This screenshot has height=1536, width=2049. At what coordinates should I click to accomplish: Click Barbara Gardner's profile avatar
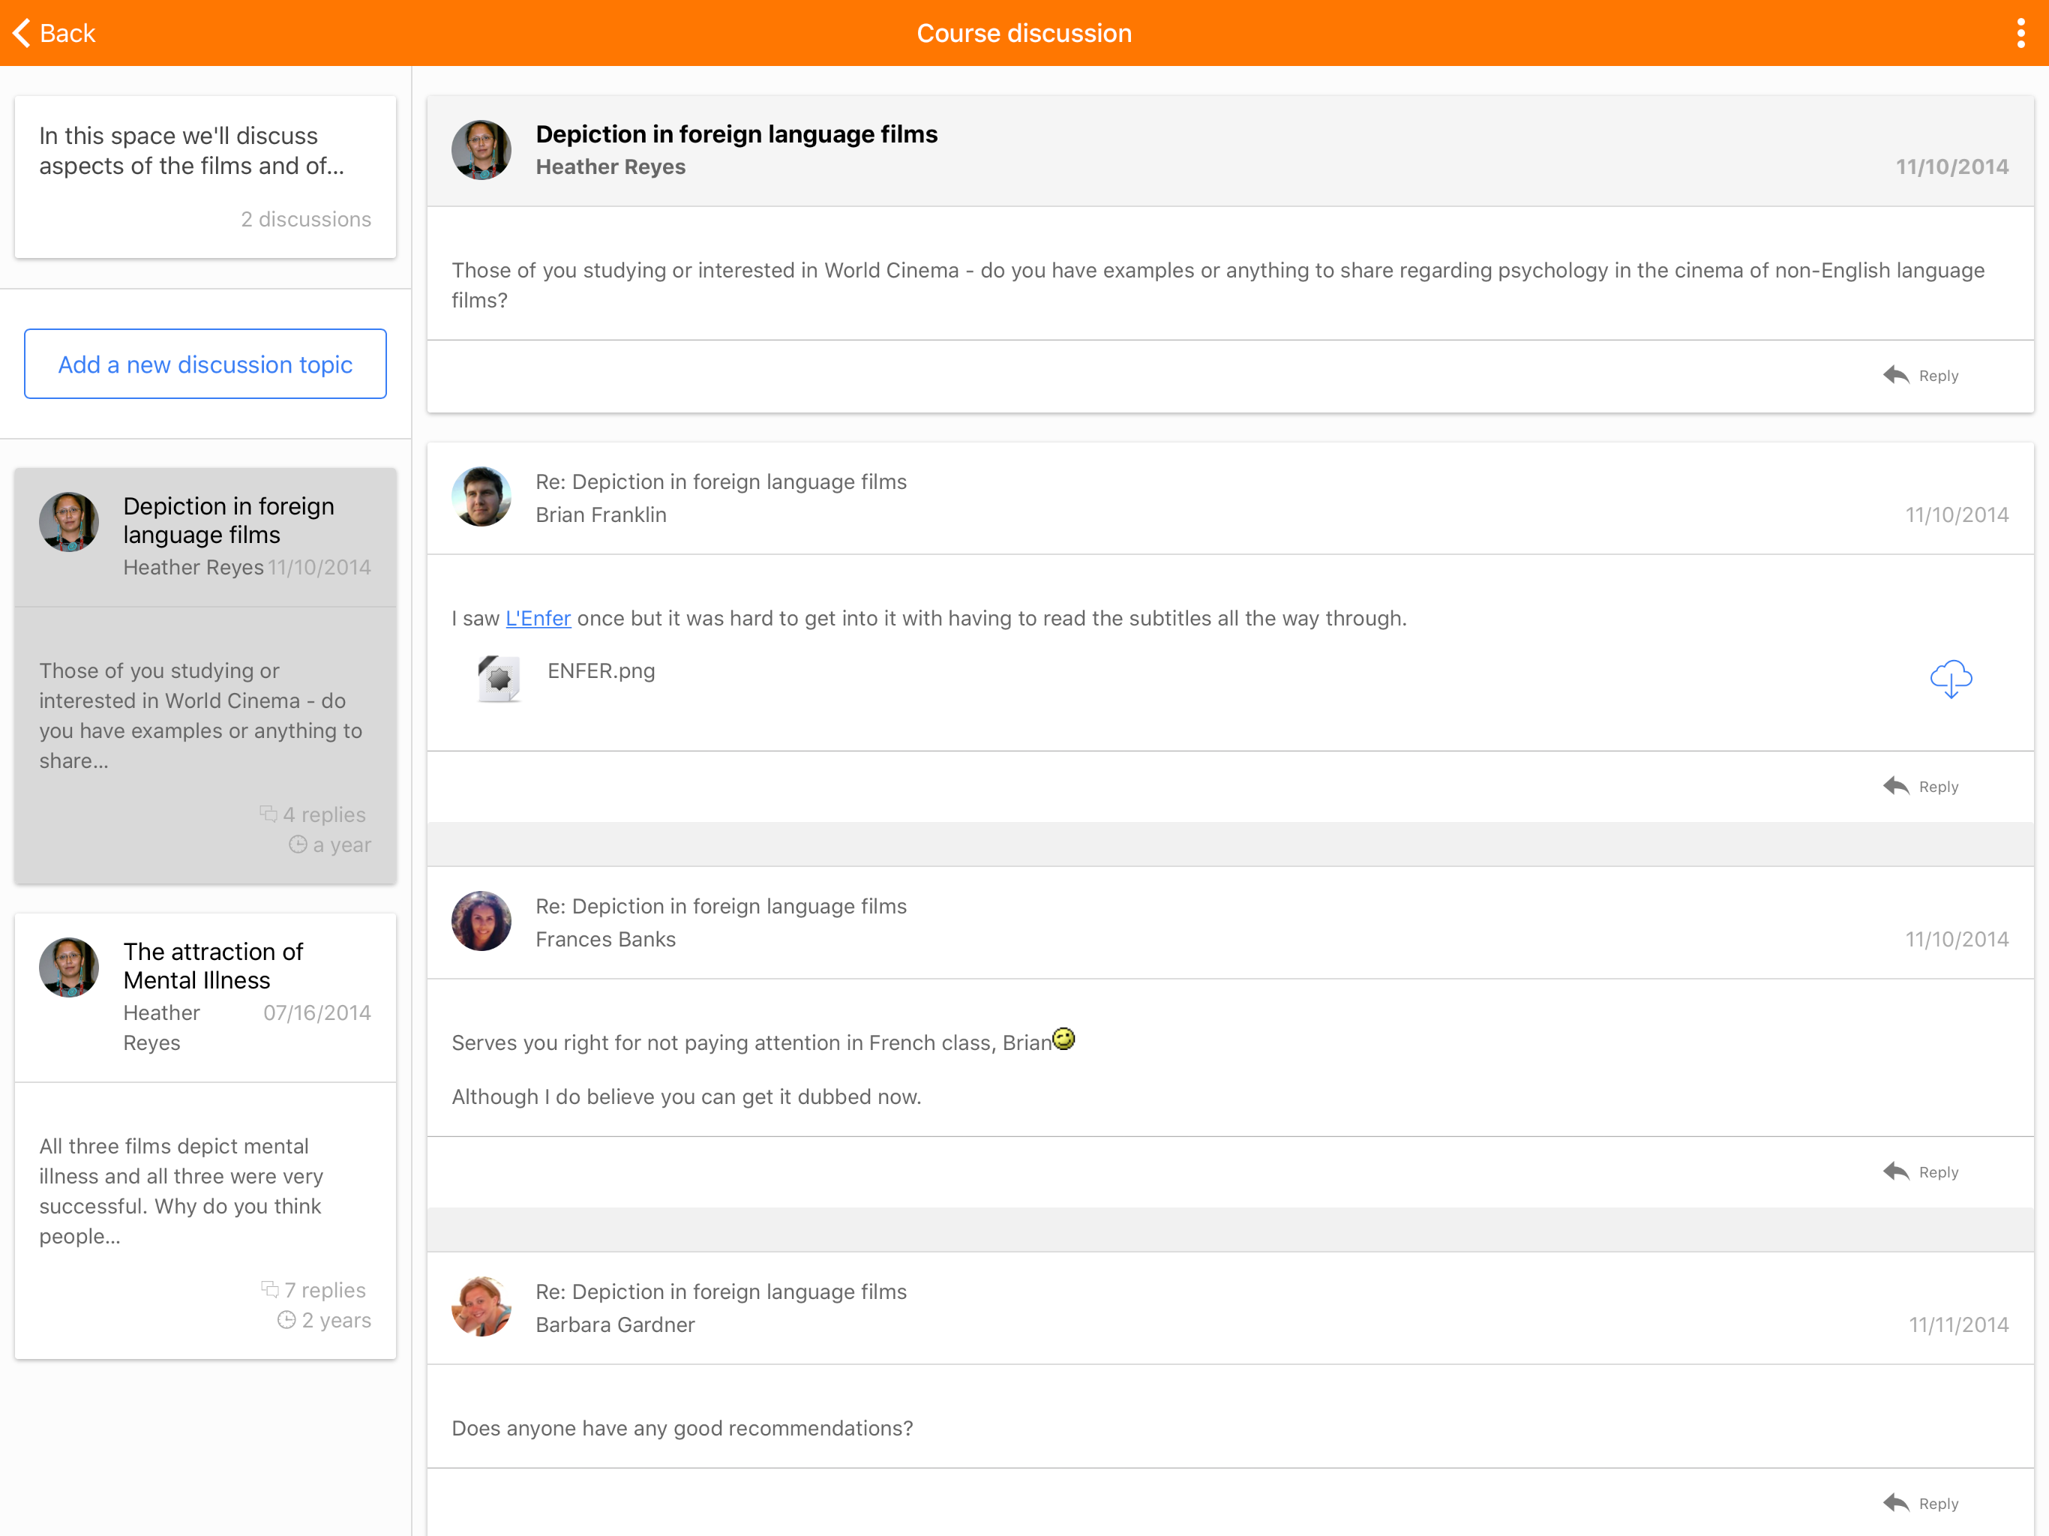point(481,1307)
